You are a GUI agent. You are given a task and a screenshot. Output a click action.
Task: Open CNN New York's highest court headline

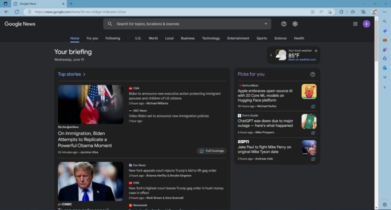click(176, 191)
